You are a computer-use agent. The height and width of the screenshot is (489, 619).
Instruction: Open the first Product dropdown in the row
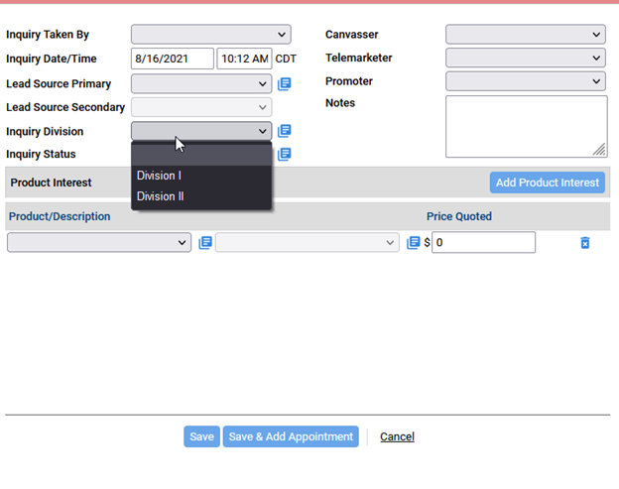pos(99,242)
